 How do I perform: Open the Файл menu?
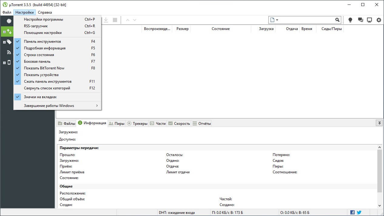[x=7, y=12]
